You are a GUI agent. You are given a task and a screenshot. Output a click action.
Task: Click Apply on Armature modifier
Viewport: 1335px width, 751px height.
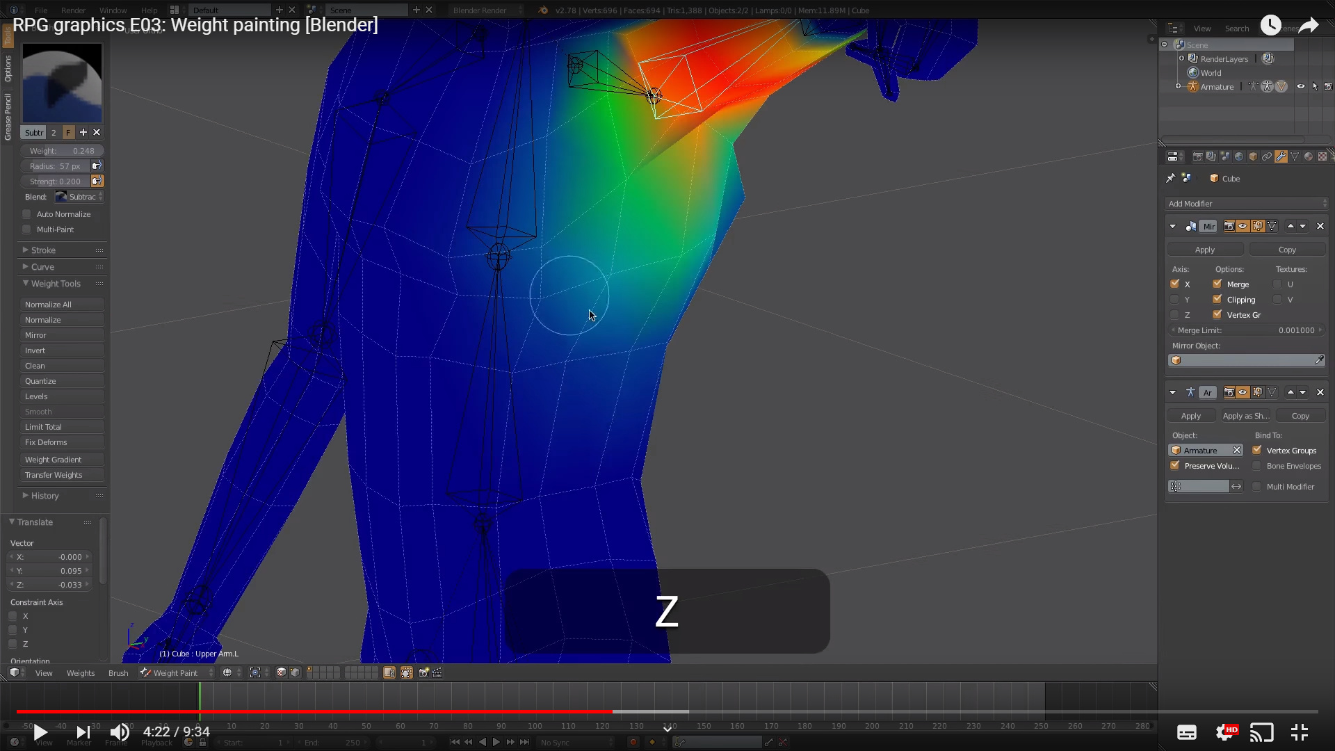click(x=1191, y=415)
